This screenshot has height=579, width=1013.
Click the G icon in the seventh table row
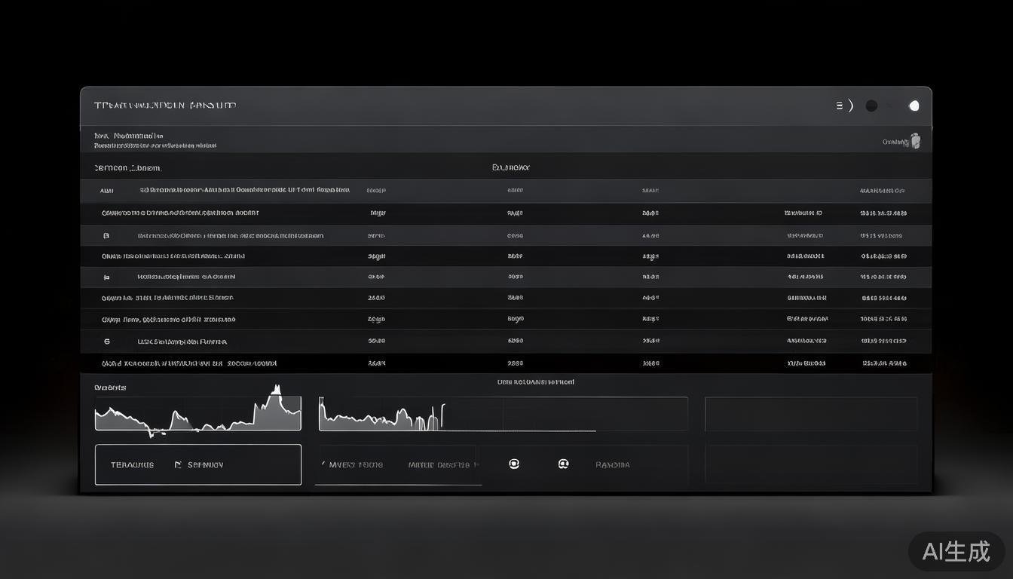click(x=106, y=342)
